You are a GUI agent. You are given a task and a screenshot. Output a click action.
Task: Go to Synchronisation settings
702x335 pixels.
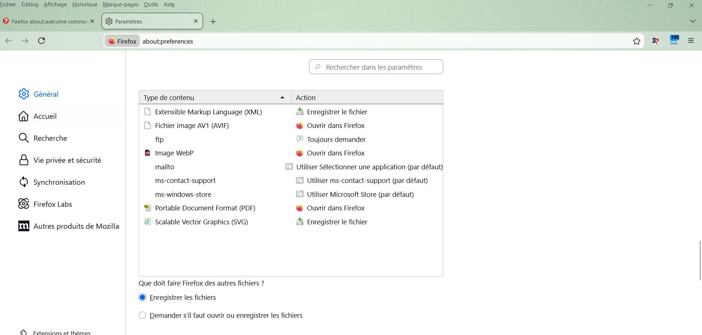point(59,182)
